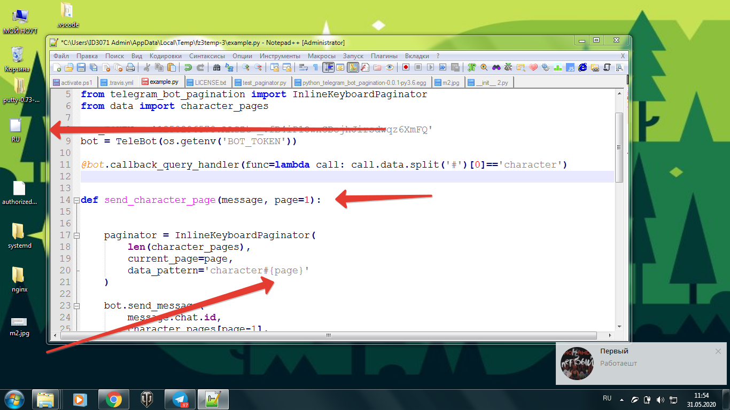This screenshot has height=410, width=730.
Task: Click the Cut scissors toolbar icon
Action: click(x=147, y=68)
